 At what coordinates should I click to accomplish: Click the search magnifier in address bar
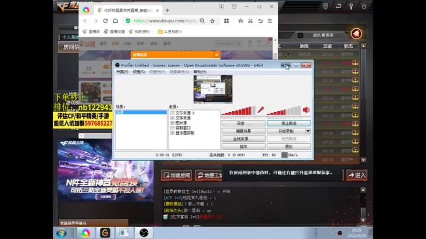[202, 21]
